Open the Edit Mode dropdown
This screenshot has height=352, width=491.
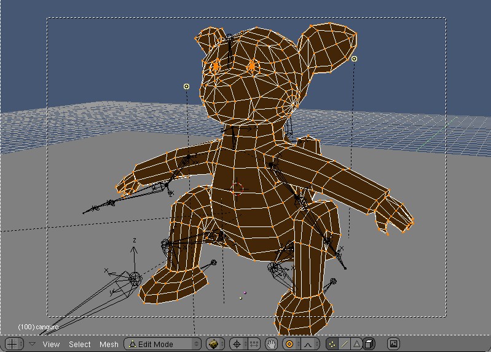162,344
